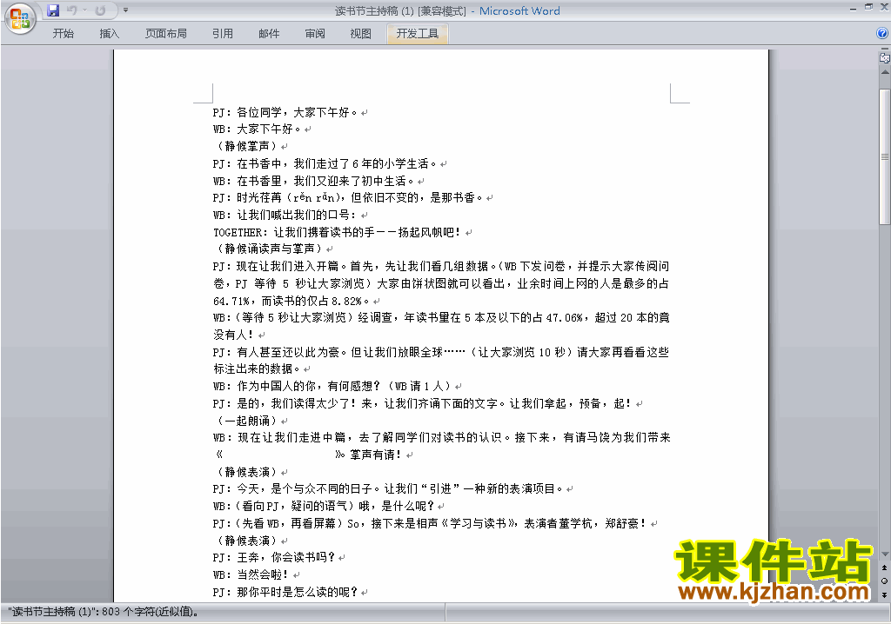The height and width of the screenshot is (624, 891).
Task: Expand the Customize Quick Access Toolbar dropdown
Action: [125, 10]
